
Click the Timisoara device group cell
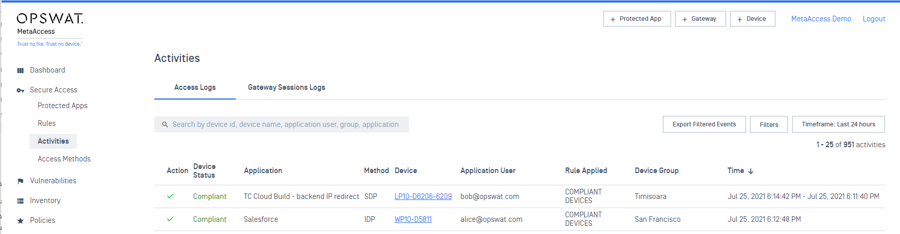click(650, 196)
